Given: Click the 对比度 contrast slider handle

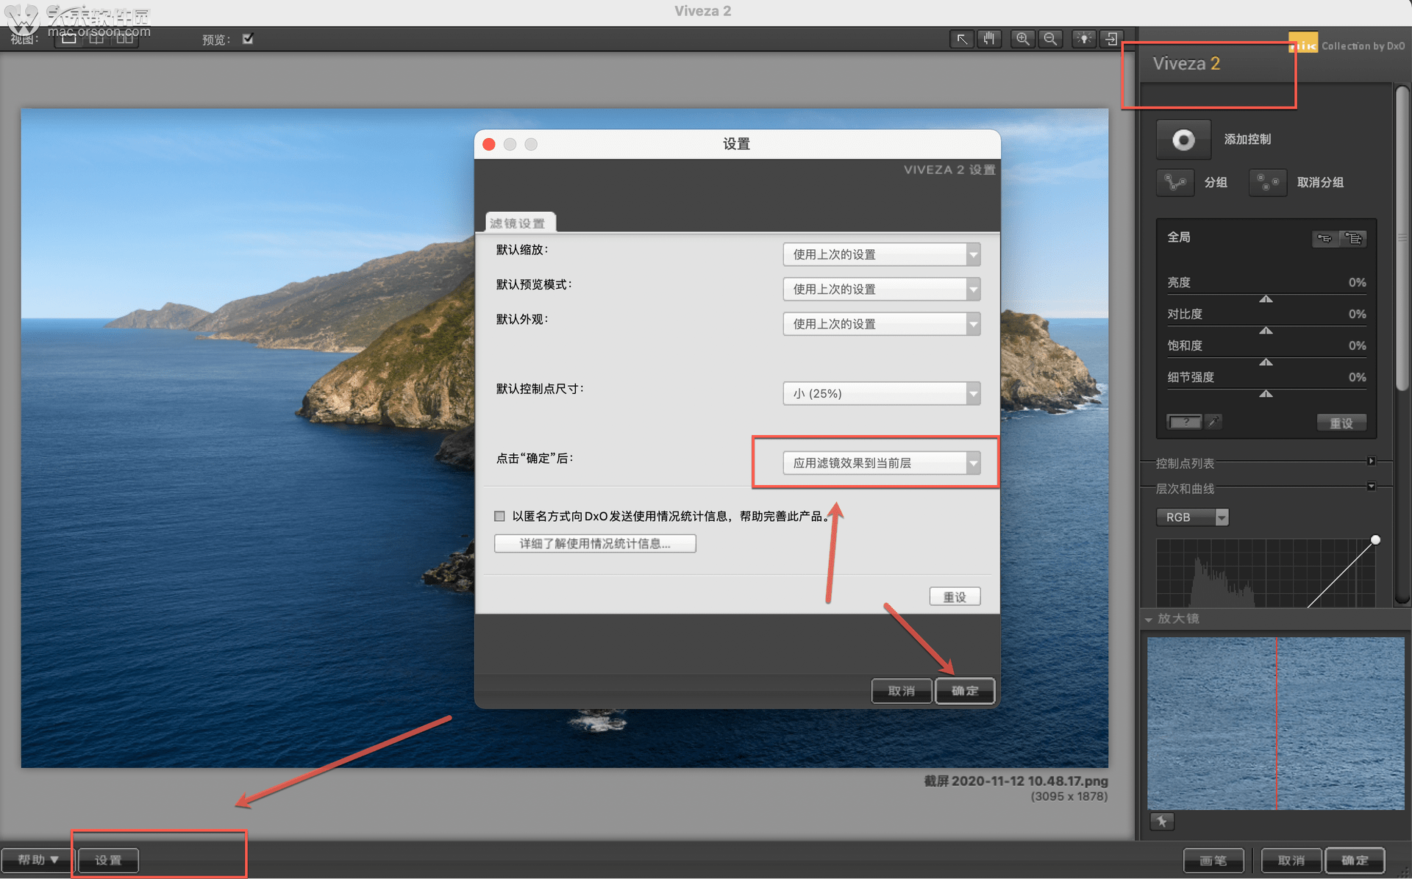Looking at the screenshot, I should 1266,331.
